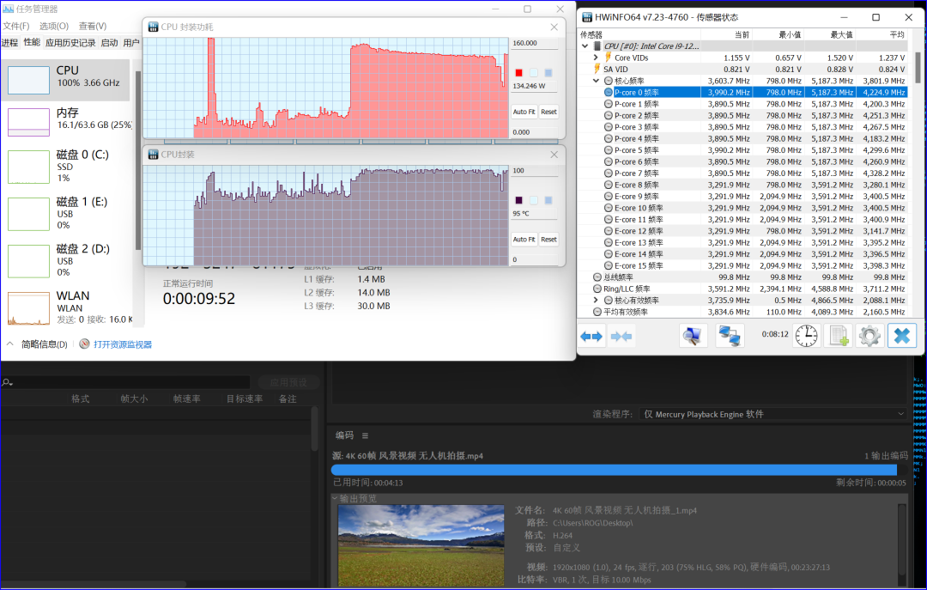Viewport: 927px width, 590px height.
Task: Click the Core VIDs lightning bolt icon
Action: (608, 58)
